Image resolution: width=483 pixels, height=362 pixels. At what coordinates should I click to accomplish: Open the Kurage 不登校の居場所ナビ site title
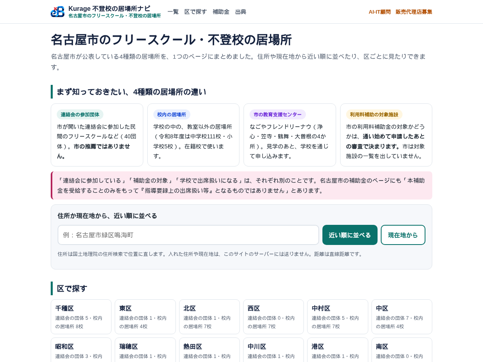coord(109,8)
